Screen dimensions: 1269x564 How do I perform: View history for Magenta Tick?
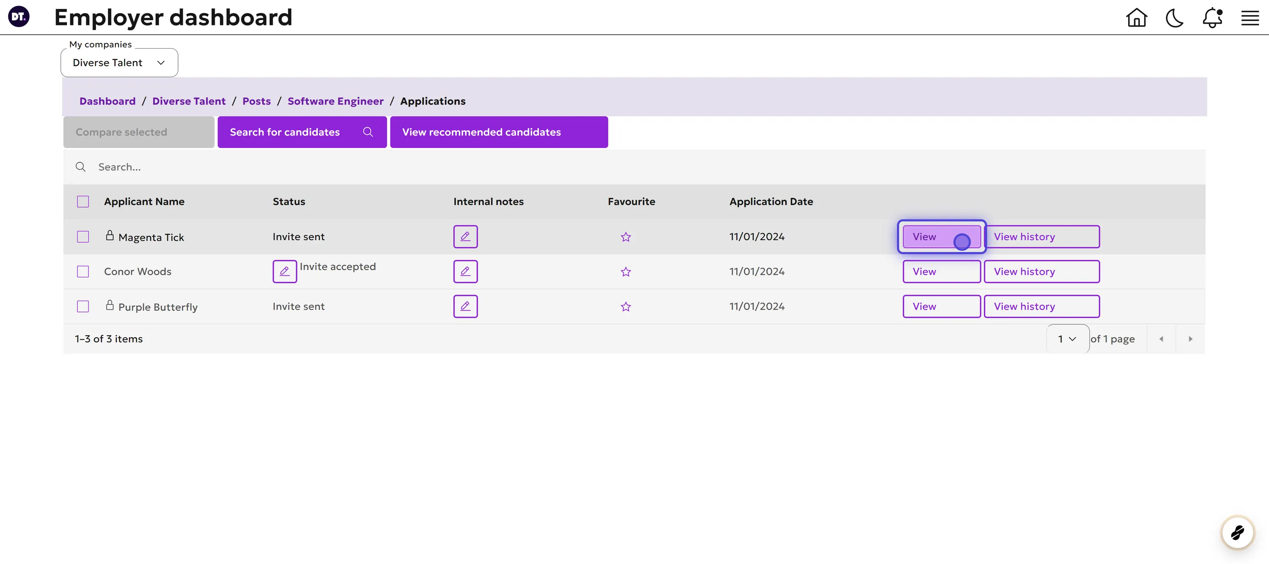pos(1041,236)
